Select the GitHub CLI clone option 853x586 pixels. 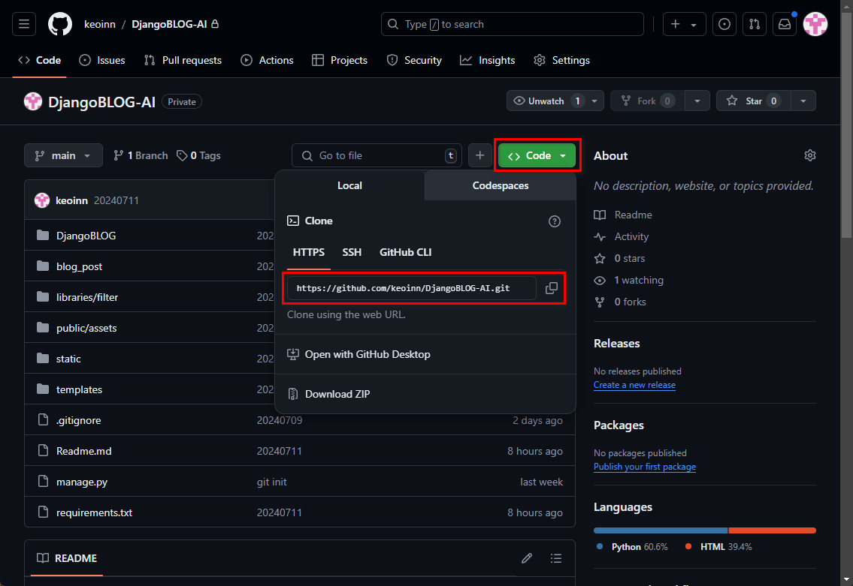point(405,253)
